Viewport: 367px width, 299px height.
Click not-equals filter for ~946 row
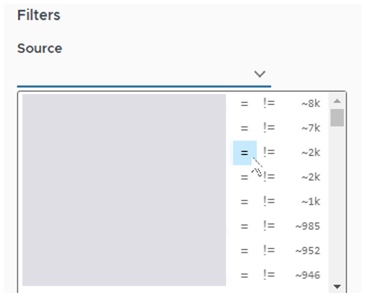(x=268, y=275)
